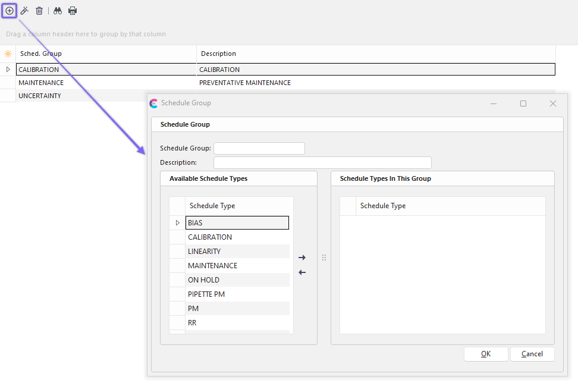This screenshot has height=386, width=578.
Task: Sort by Sched. Group column header
Action: point(41,54)
